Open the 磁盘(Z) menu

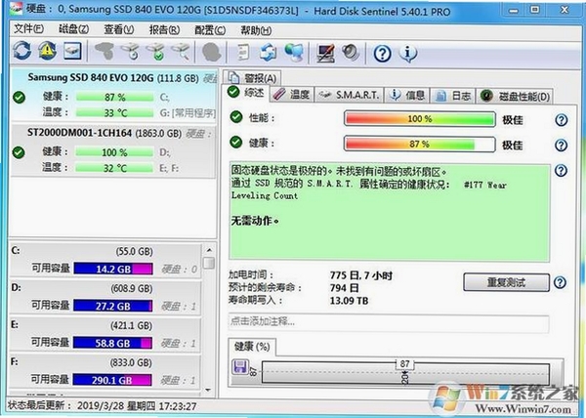click(x=73, y=28)
